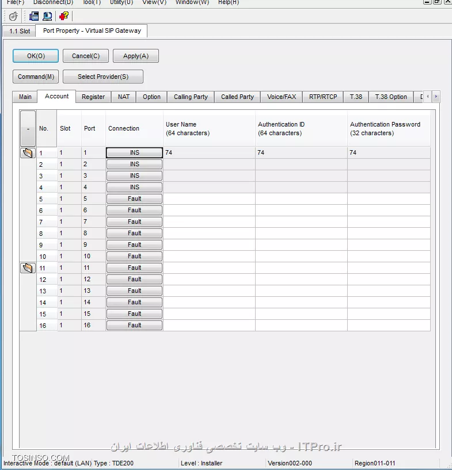Open the File(F) menu

(x=16, y=2)
